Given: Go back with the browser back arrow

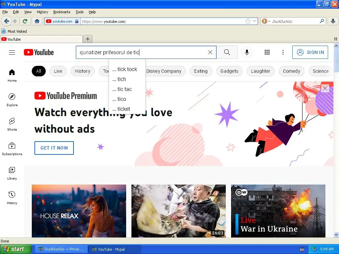Looking at the screenshot, I should pos(6,21).
